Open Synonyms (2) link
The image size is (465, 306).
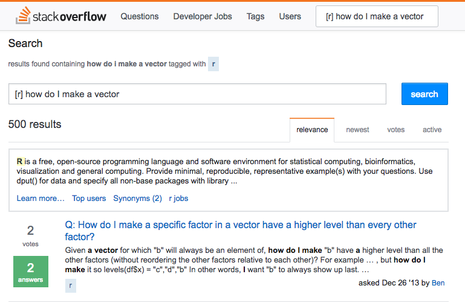137,198
